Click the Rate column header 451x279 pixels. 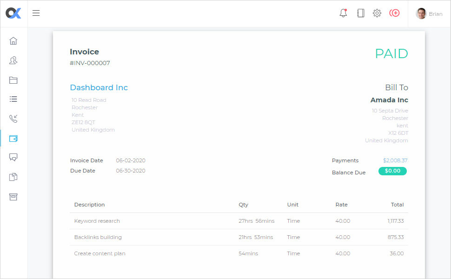point(341,205)
